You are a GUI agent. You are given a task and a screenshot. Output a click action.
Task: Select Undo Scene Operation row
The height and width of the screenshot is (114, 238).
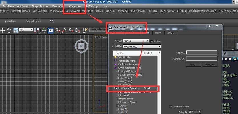pyautogui.click(x=135, y=88)
